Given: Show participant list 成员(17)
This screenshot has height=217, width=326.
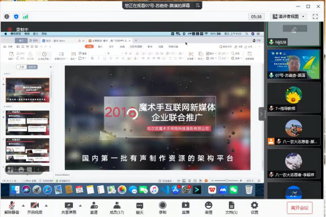Looking at the screenshot, I should [x=117, y=208].
